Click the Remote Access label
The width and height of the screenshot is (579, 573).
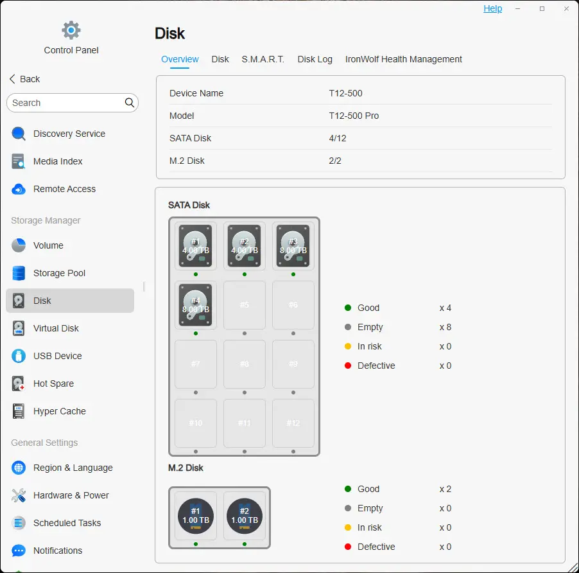coord(65,189)
